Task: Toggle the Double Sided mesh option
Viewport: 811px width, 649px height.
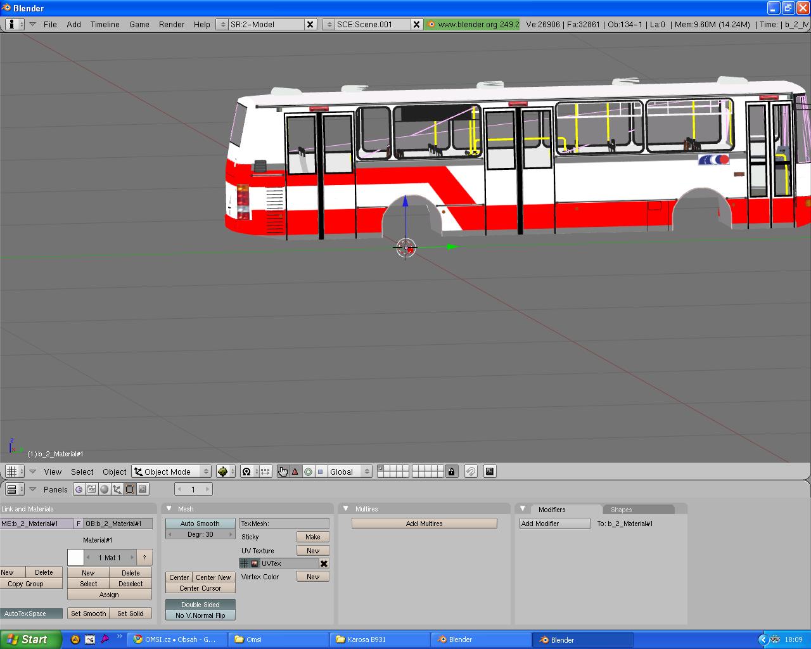Action: click(200, 605)
